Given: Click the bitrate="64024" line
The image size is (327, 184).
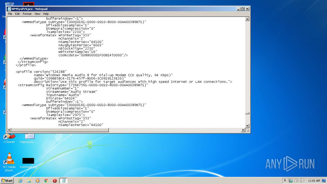Looking at the screenshot, I should point(61,98).
